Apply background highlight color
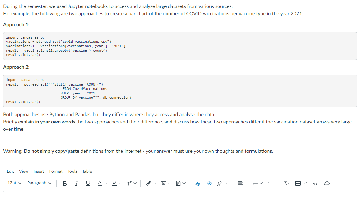Screen dimensions: 360x202 pos(114,183)
